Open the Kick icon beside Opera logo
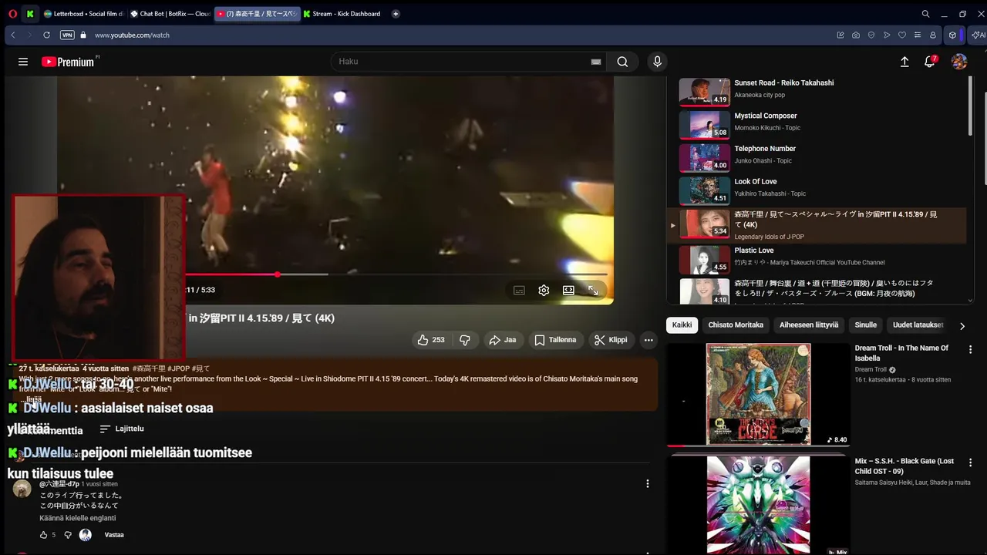987x555 pixels. [x=30, y=14]
